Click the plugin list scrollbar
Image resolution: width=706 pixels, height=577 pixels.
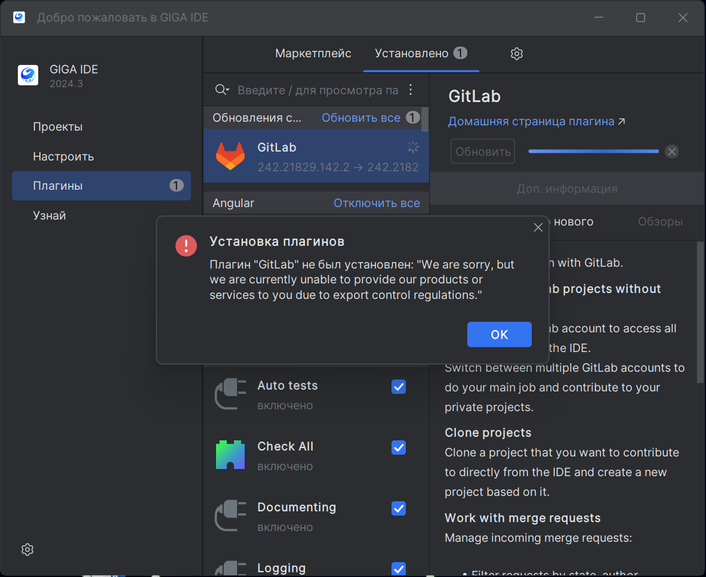(x=424, y=119)
